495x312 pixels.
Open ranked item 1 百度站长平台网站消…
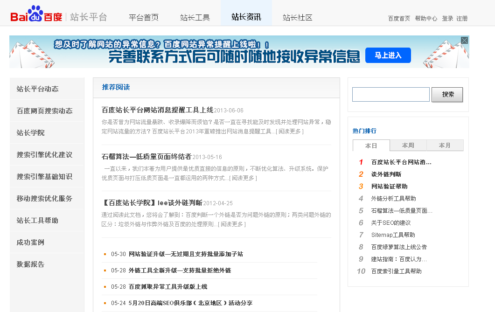pos(401,162)
